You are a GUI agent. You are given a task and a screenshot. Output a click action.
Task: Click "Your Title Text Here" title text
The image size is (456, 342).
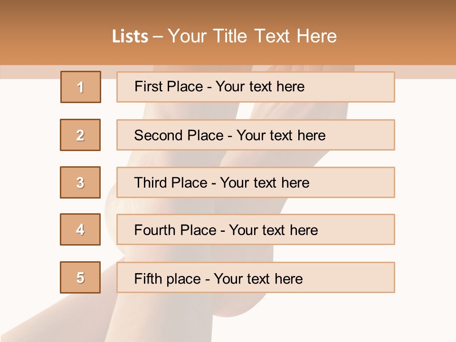click(x=252, y=36)
